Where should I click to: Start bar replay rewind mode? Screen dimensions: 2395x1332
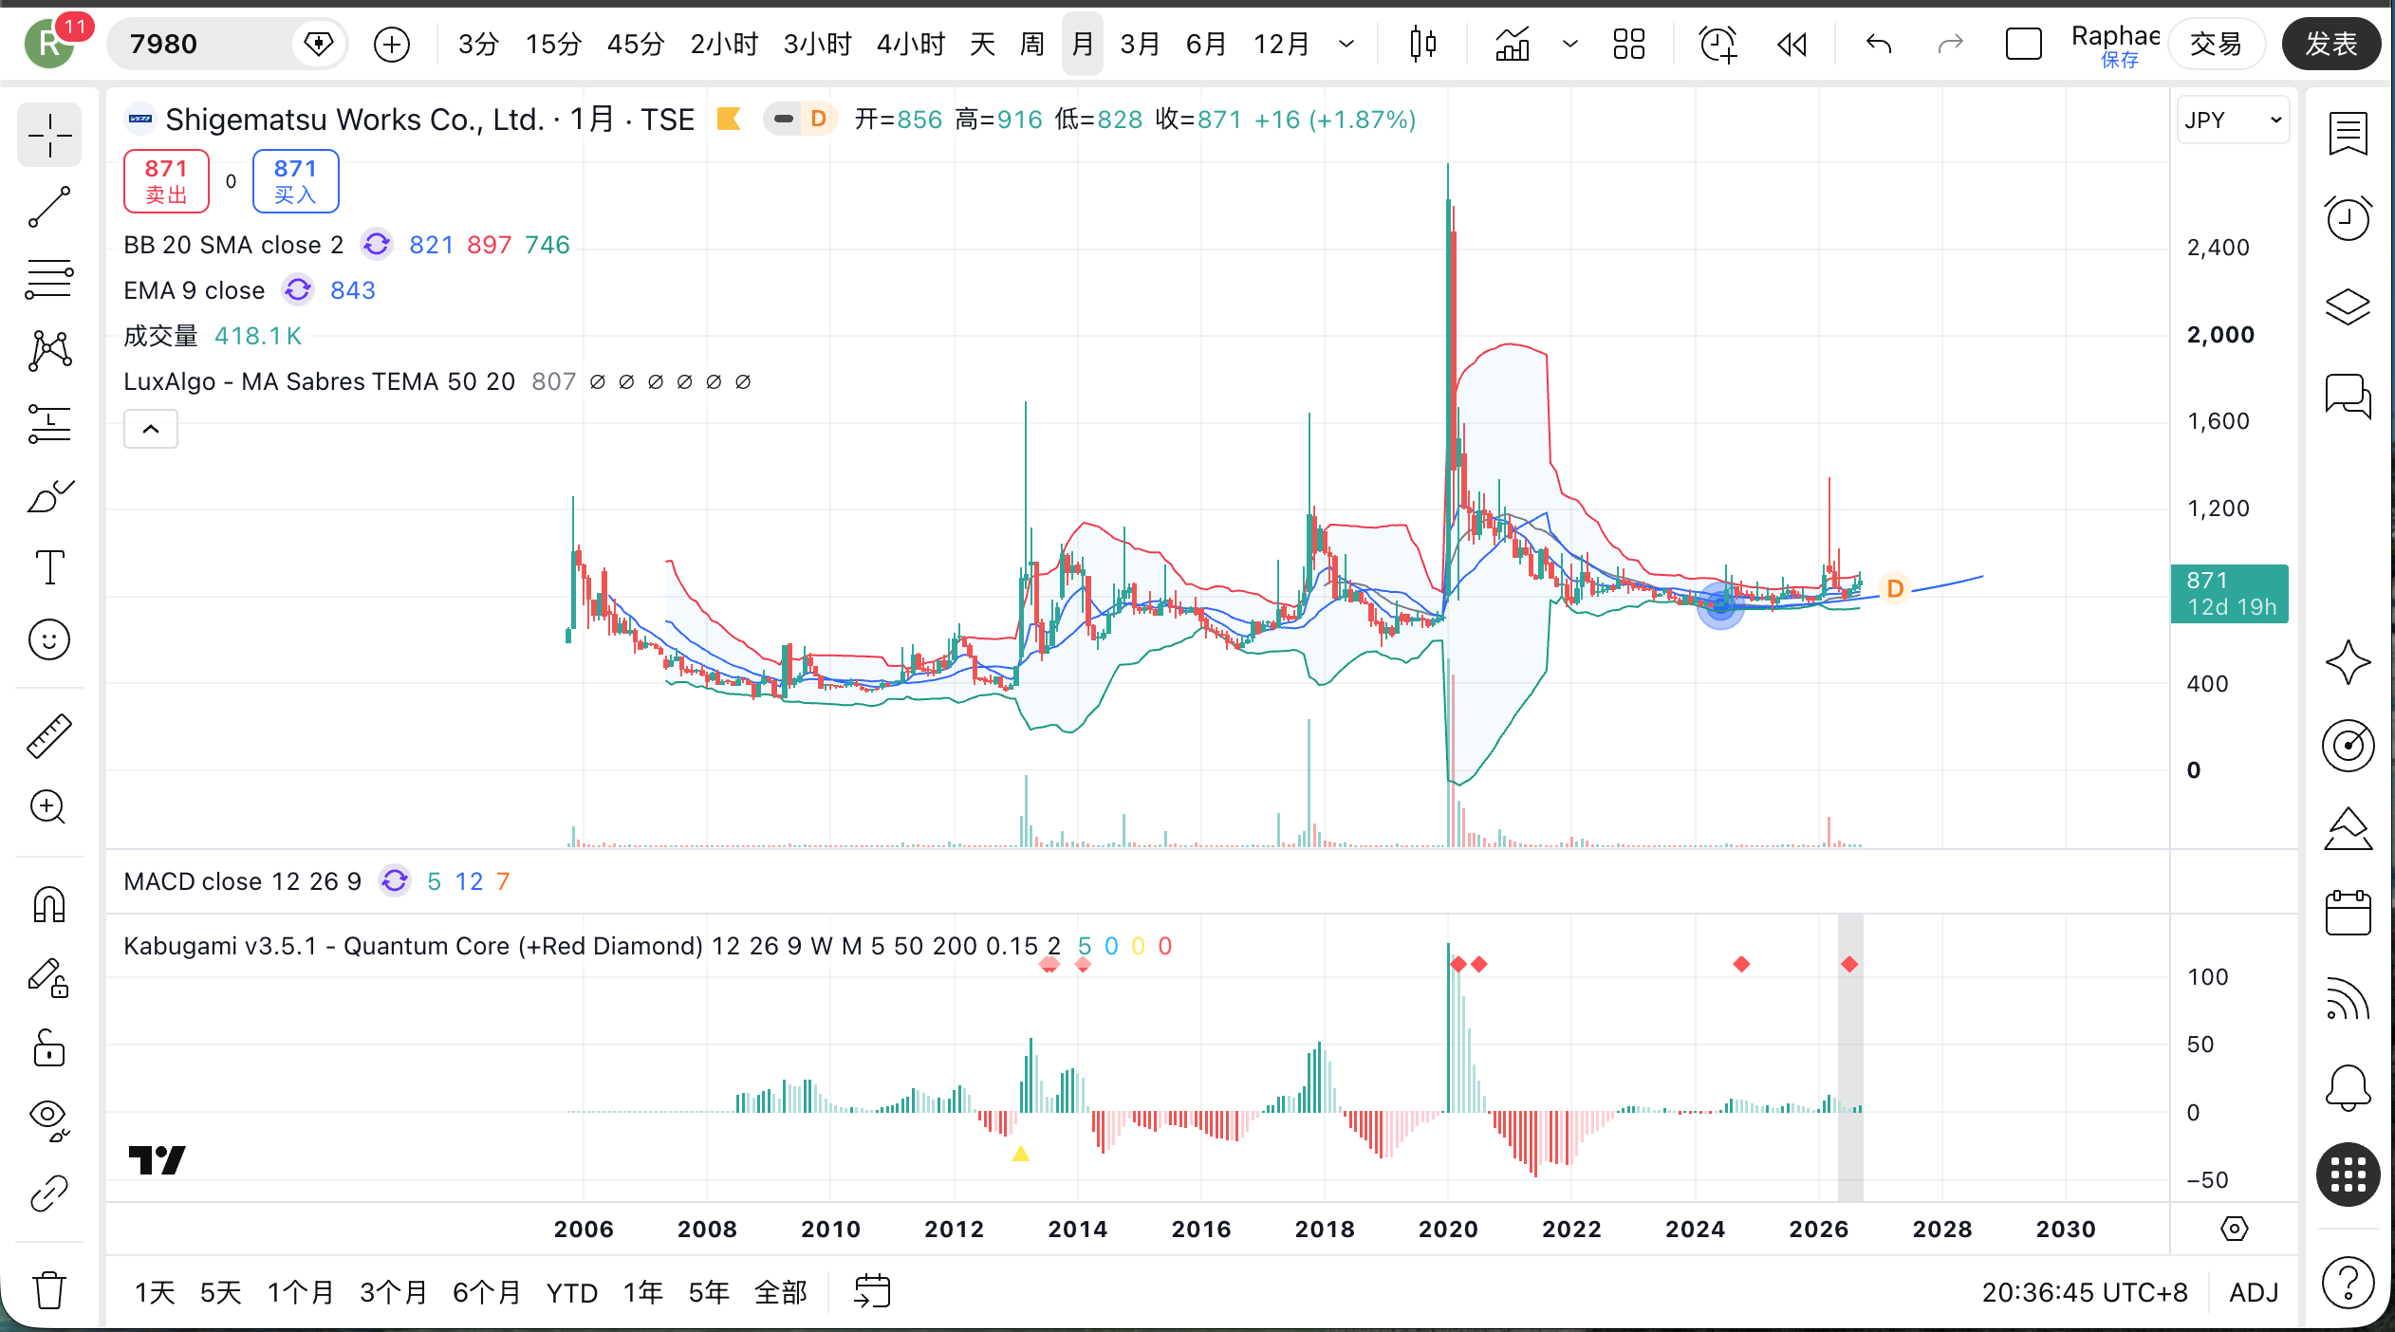tap(1792, 44)
